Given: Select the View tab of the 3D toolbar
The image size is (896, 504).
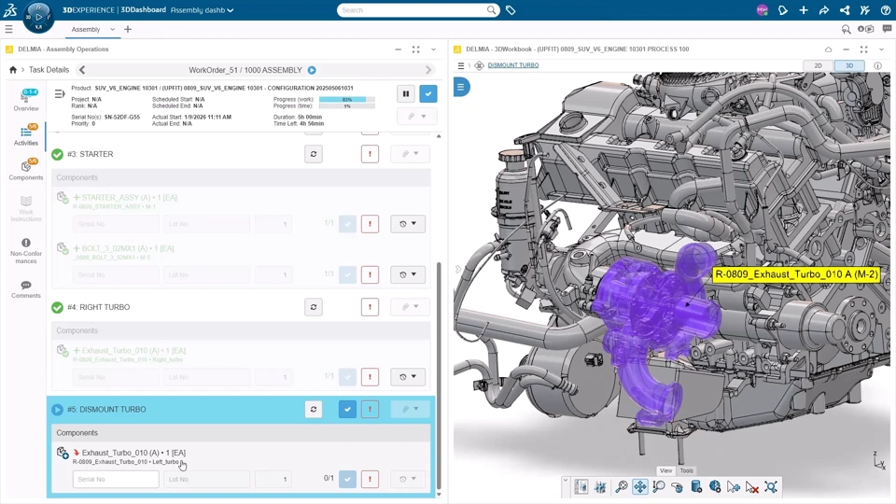Looking at the screenshot, I should 665,470.
